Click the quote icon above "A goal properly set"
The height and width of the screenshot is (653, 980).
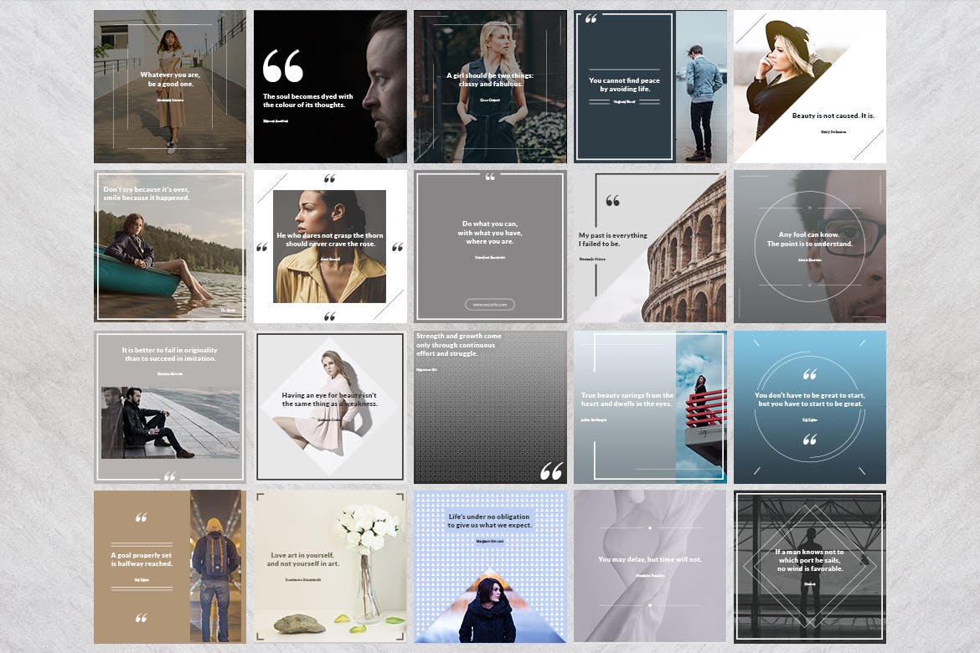(141, 518)
